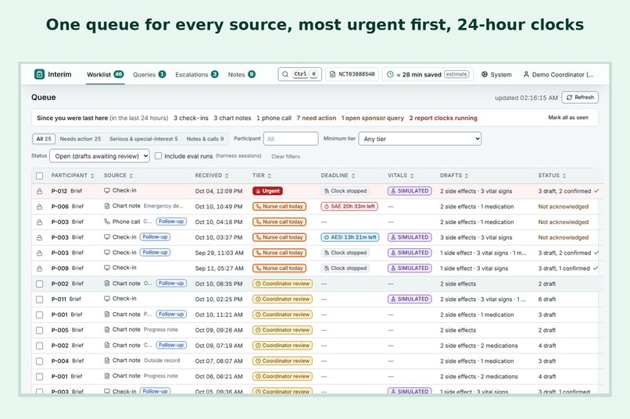This screenshot has height=419, width=630.
Task: Click the 7 need action summary
Action: tap(317, 118)
